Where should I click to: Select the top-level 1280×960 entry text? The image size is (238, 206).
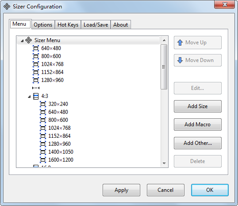click(x=52, y=80)
